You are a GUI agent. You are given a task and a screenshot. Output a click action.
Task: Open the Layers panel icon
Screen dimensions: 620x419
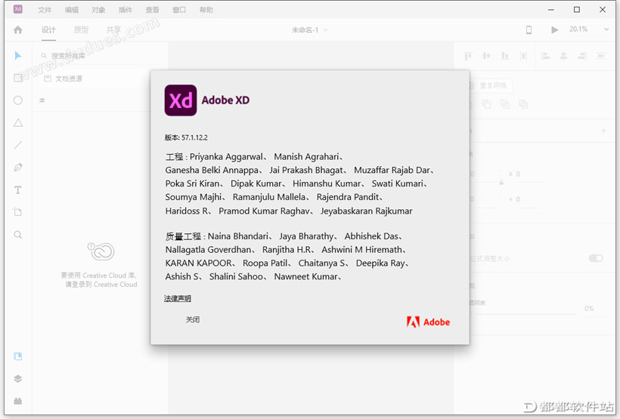click(18, 379)
